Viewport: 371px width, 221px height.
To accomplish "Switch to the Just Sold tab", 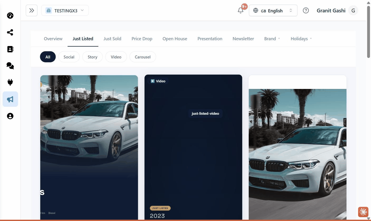I will (x=112, y=39).
